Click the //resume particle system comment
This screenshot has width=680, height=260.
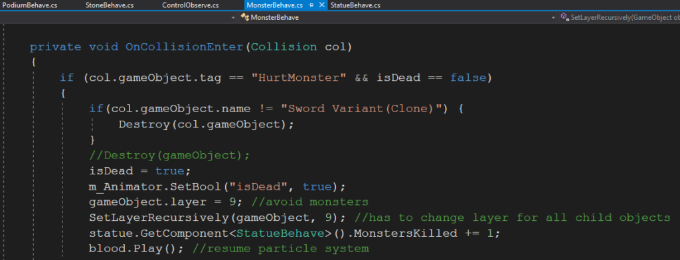coord(281,249)
